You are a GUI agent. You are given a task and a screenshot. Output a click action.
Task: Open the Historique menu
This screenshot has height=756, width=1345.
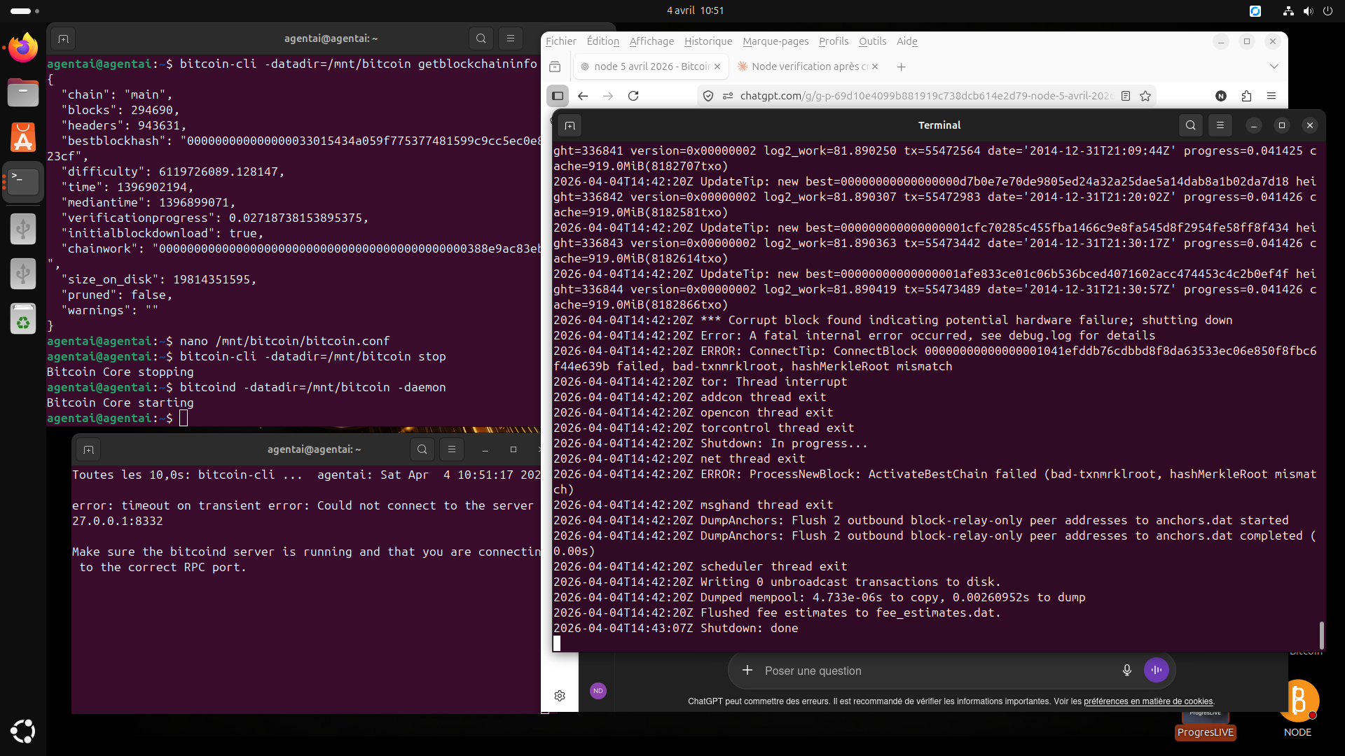(x=708, y=41)
